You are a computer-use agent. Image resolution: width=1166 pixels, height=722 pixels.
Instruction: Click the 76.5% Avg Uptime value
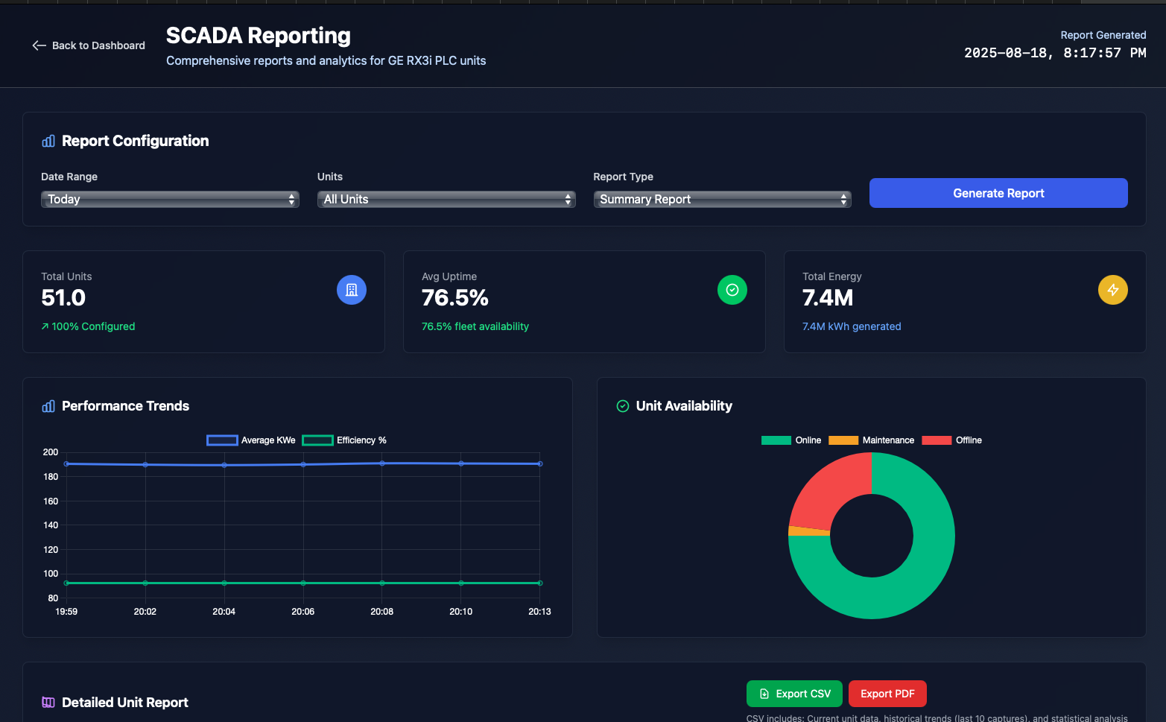tap(455, 298)
